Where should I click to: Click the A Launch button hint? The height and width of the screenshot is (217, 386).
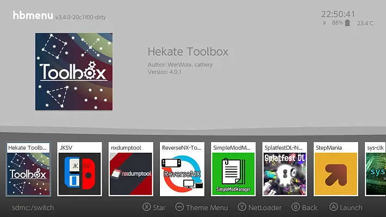click(346, 207)
